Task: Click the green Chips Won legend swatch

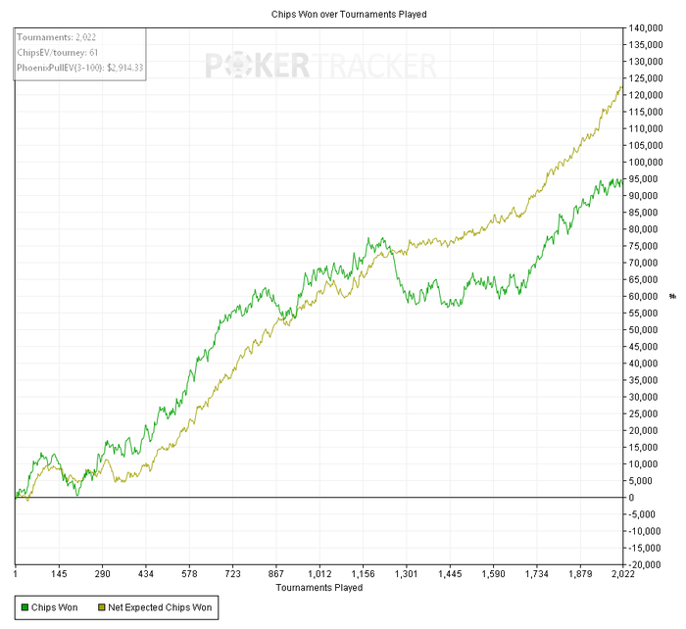Action: click(24, 607)
